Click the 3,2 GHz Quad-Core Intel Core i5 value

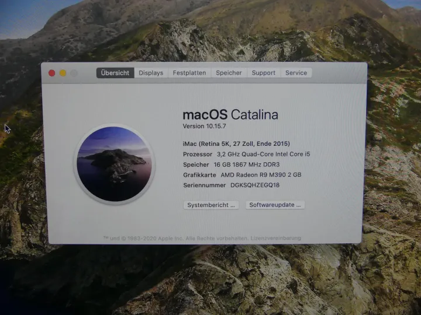[263, 154]
